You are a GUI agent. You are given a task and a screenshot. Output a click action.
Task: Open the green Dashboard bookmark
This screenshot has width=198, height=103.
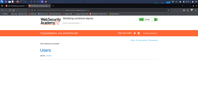(x=114, y=14)
